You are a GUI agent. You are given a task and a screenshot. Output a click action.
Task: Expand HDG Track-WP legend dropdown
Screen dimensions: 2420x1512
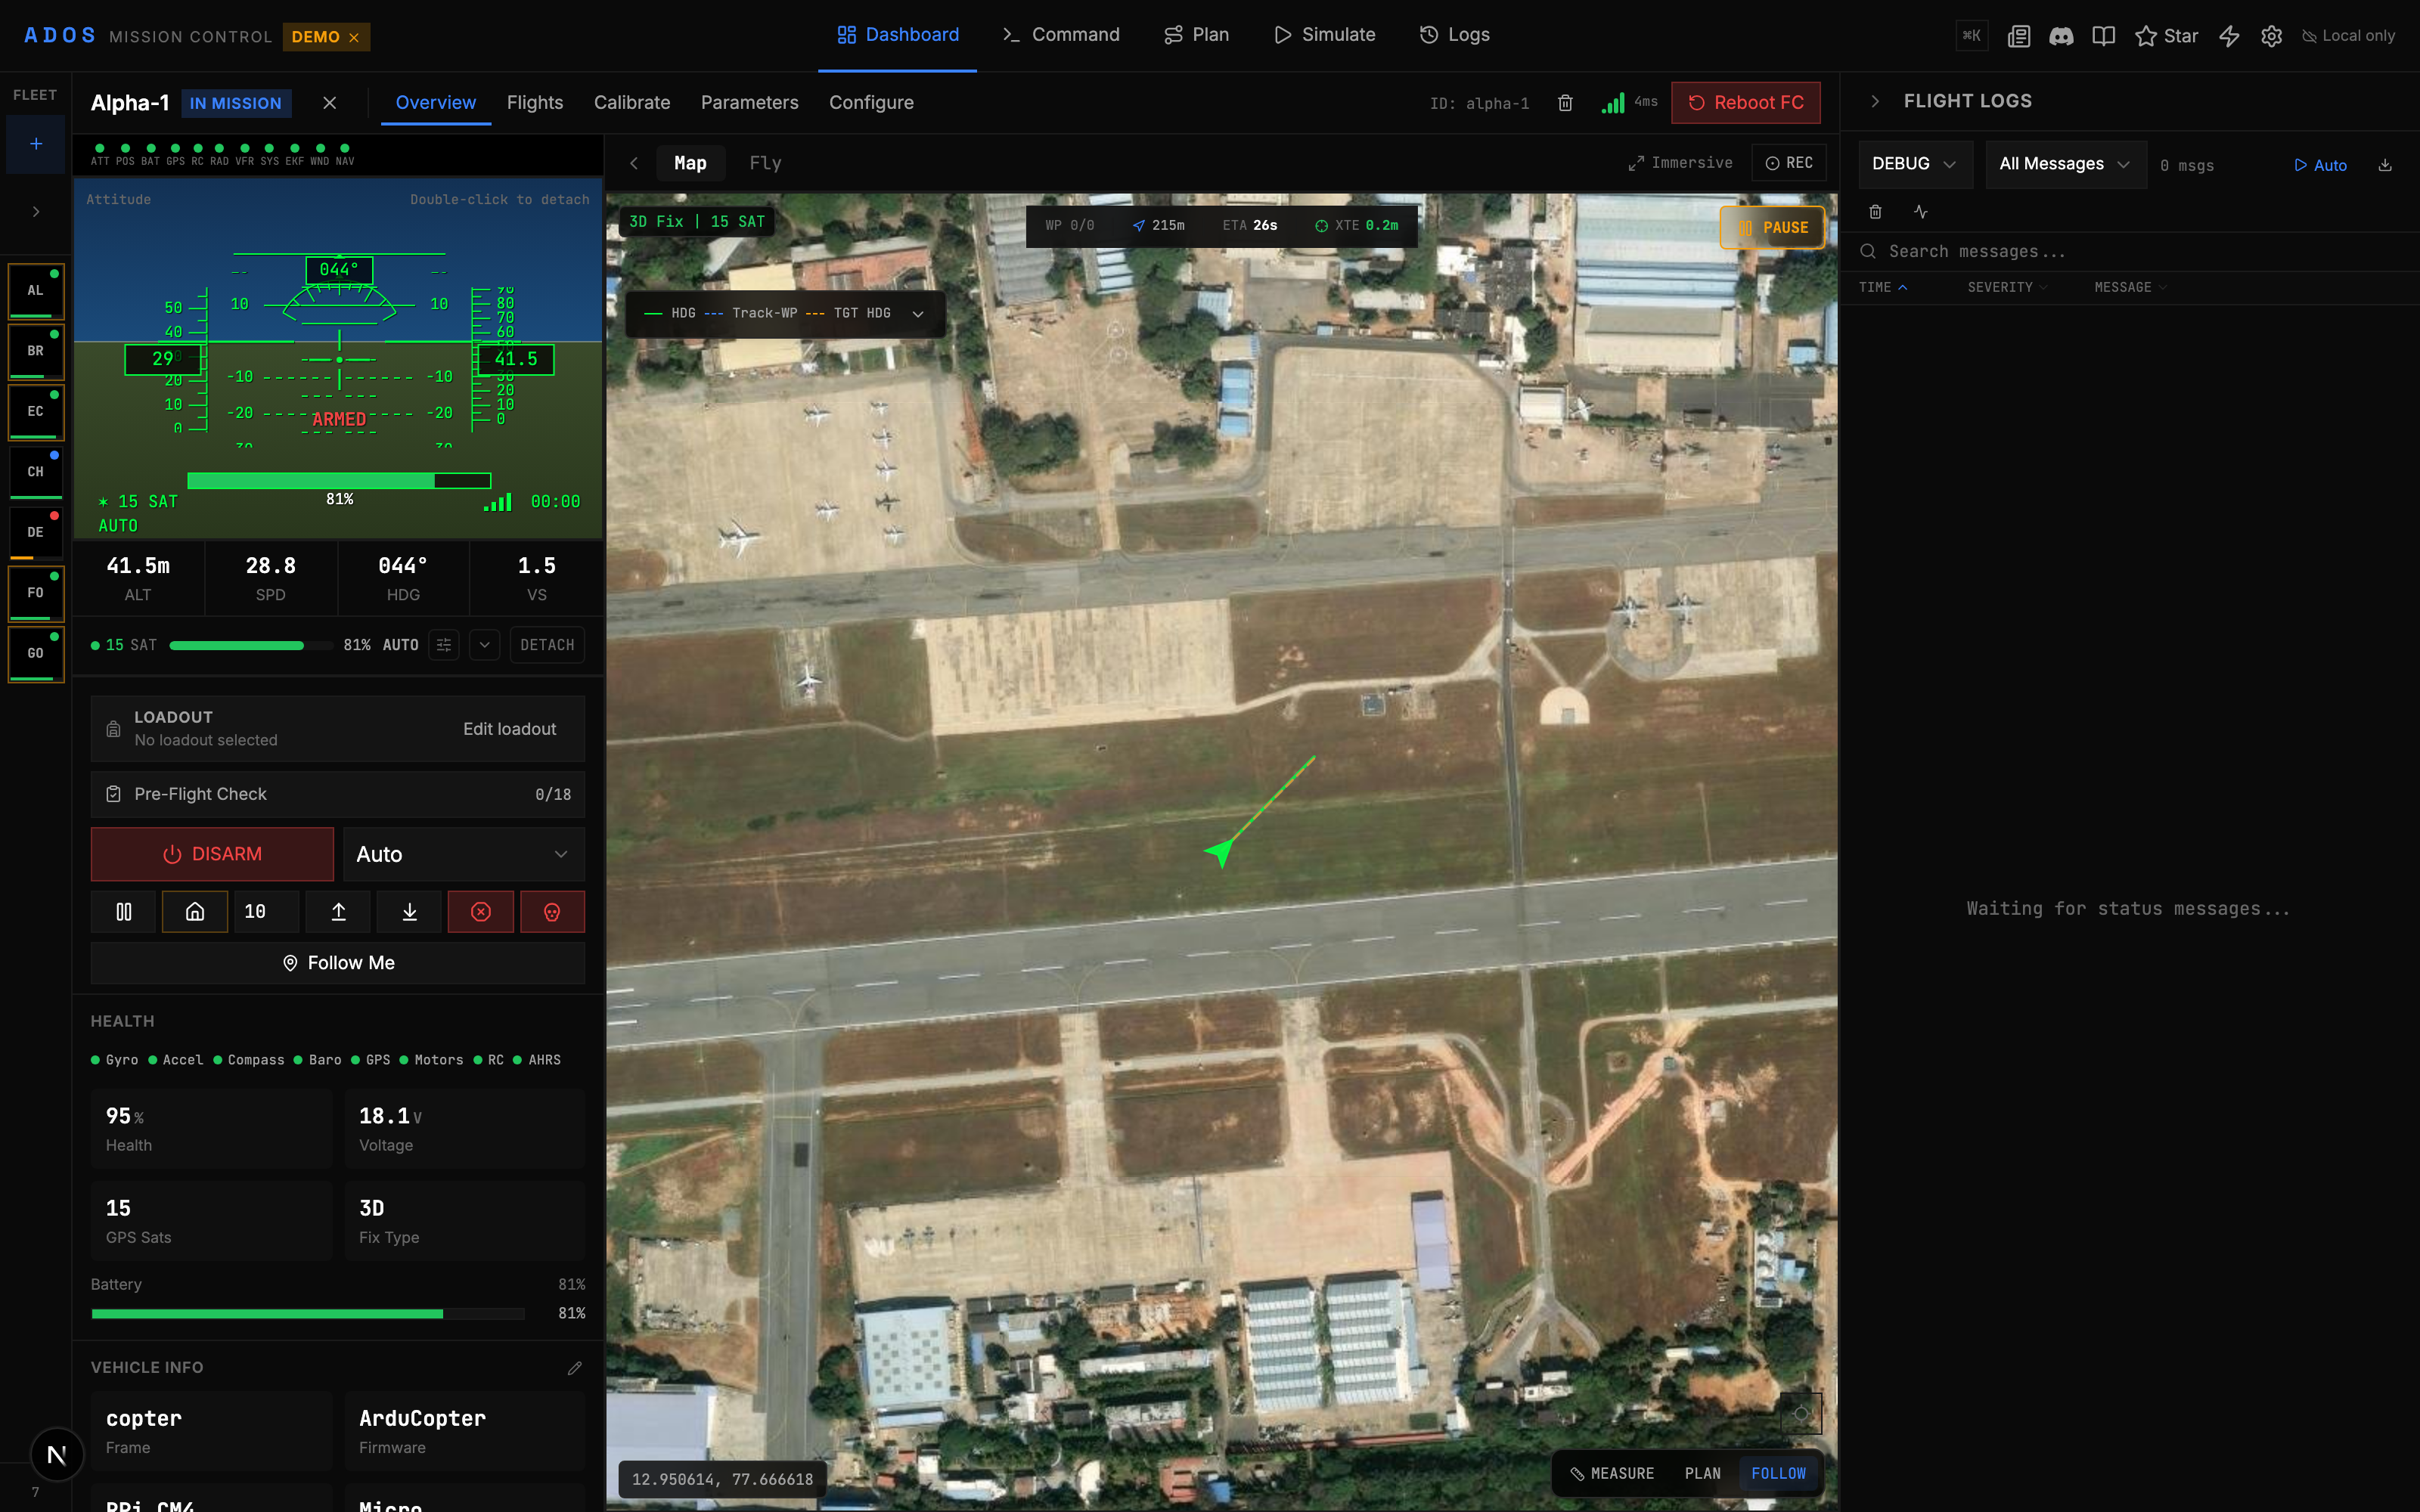(x=917, y=314)
